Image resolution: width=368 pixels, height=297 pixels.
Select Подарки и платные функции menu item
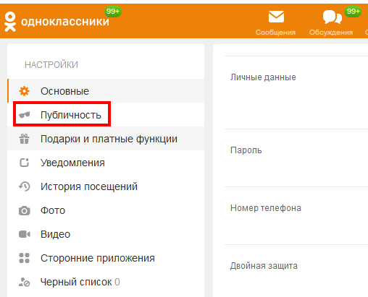click(x=106, y=139)
